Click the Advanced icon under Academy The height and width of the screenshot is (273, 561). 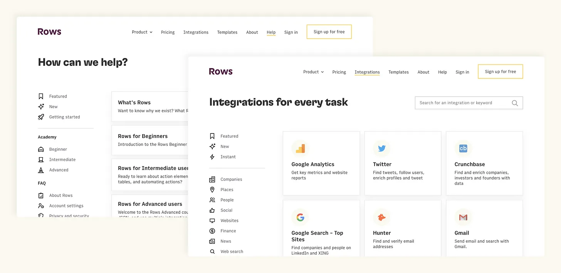point(41,170)
